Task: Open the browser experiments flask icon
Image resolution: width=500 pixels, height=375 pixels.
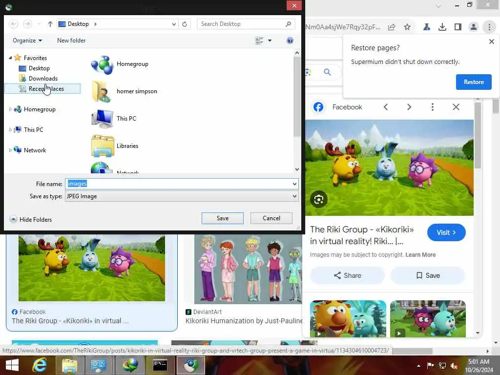Action: 426,27
